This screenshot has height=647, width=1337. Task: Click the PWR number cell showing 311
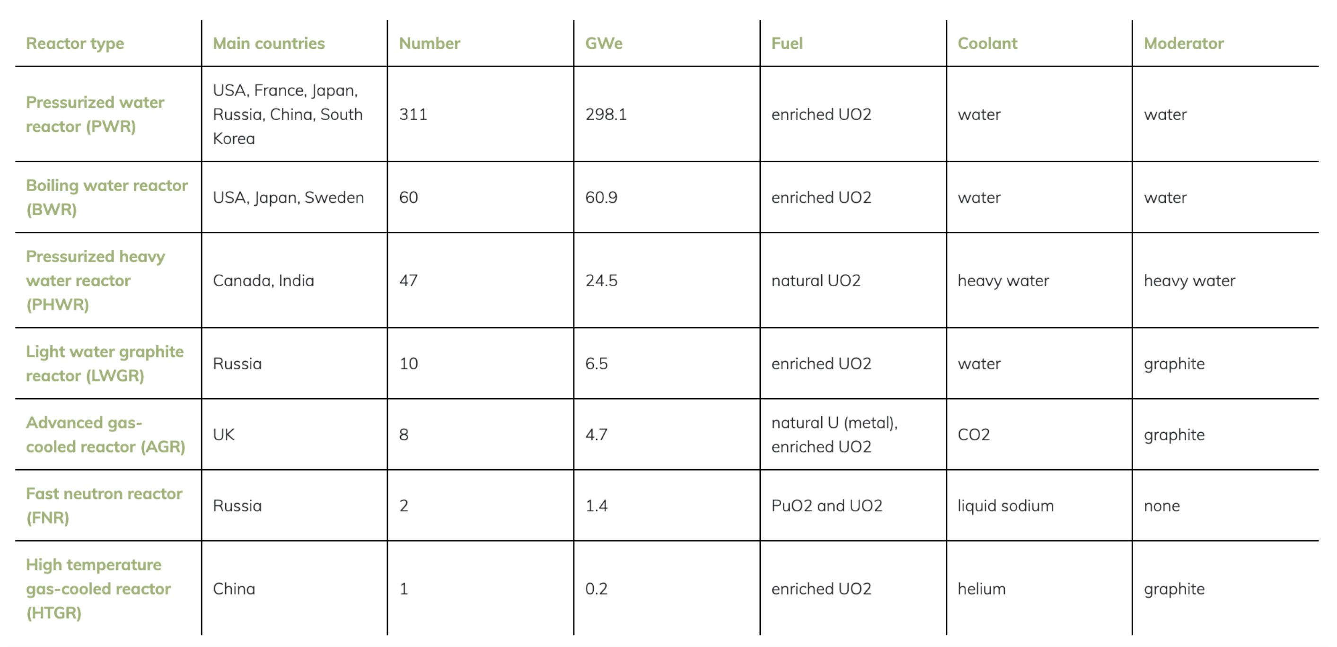point(413,114)
